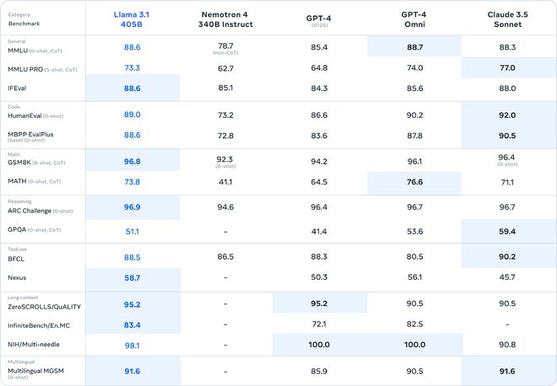Image resolution: width=557 pixels, height=386 pixels.
Task: Select the BFCL row label
Action: pyautogui.click(x=18, y=257)
